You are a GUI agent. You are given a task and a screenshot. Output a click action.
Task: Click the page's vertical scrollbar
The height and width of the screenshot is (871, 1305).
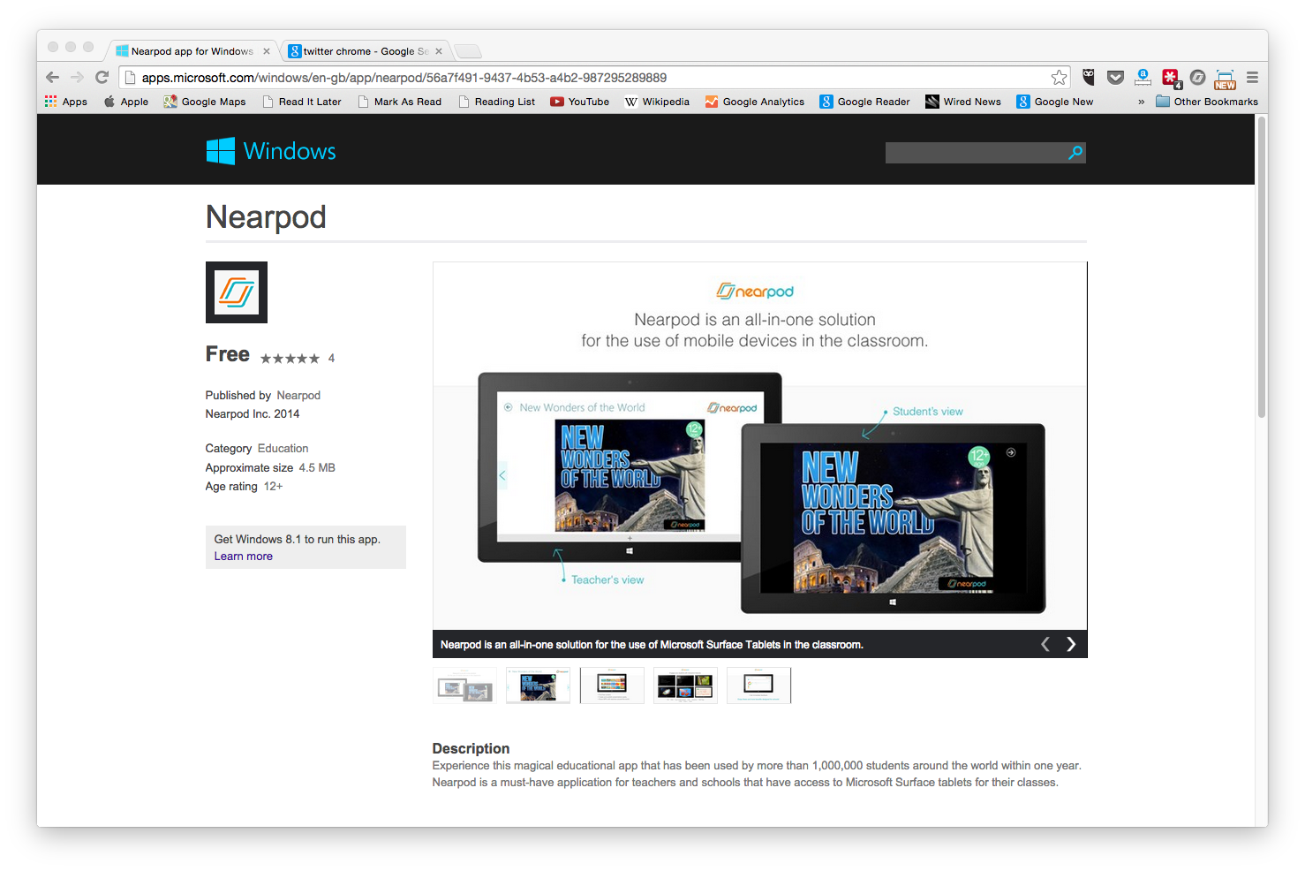[1262, 267]
